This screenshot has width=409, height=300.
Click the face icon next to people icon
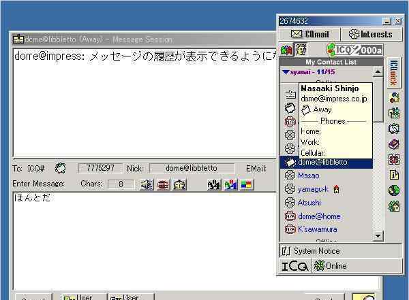click(x=301, y=50)
